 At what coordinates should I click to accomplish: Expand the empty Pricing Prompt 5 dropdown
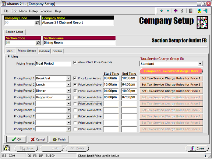68,104
